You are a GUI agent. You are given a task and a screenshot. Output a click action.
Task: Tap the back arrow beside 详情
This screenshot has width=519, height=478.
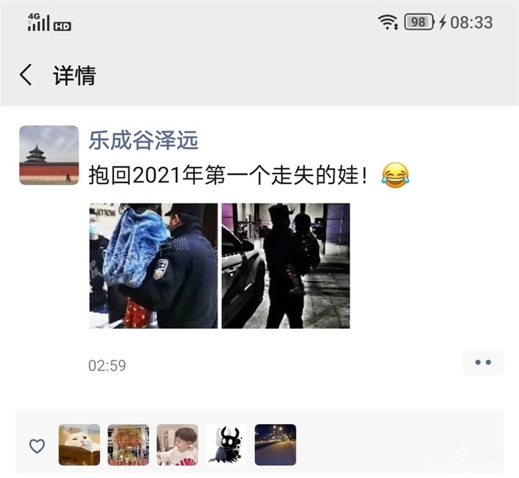point(26,75)
